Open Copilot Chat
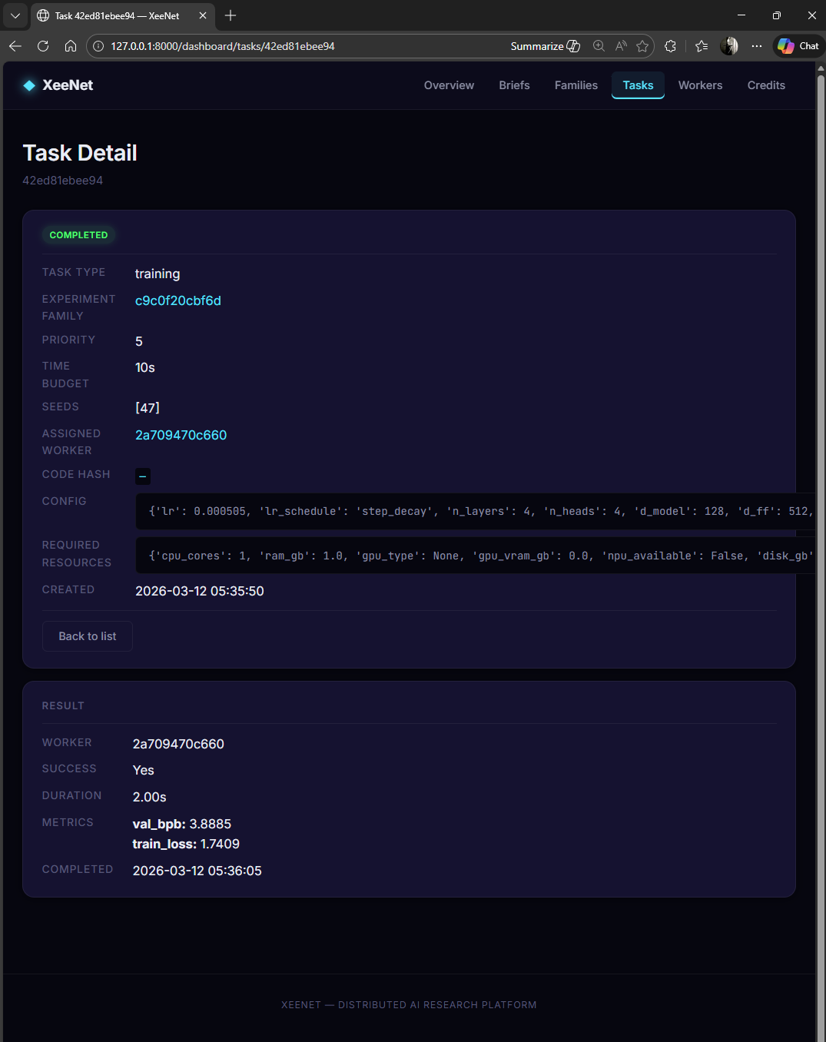The width and height of the screenshot is (826, 1042). point(797,46)
